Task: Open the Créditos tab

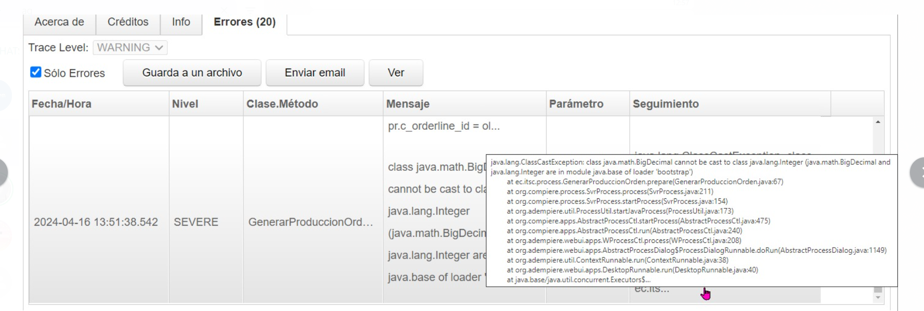Action: pos(128,22)
